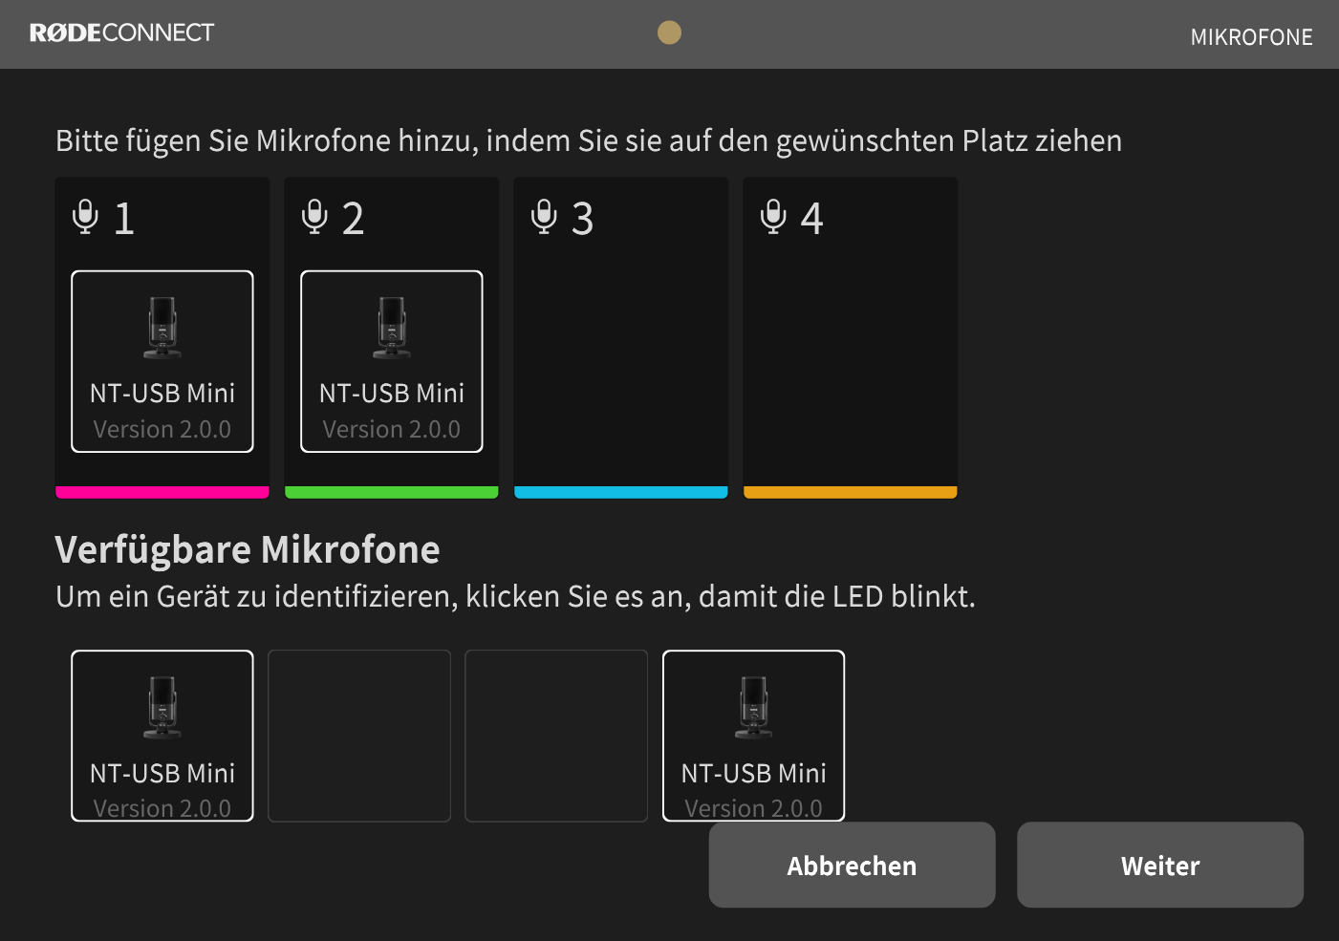Image resolution: width=1339 pixels, height=941 pixels.
Task: Click the microphone icon for channel 3
Action: pyautogui.click(x=545, y=217)
